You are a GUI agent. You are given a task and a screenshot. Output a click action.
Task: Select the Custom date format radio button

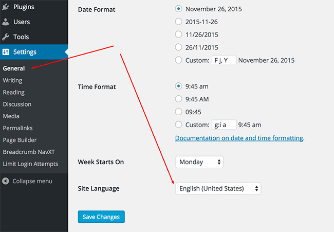(x=178, y=60)
